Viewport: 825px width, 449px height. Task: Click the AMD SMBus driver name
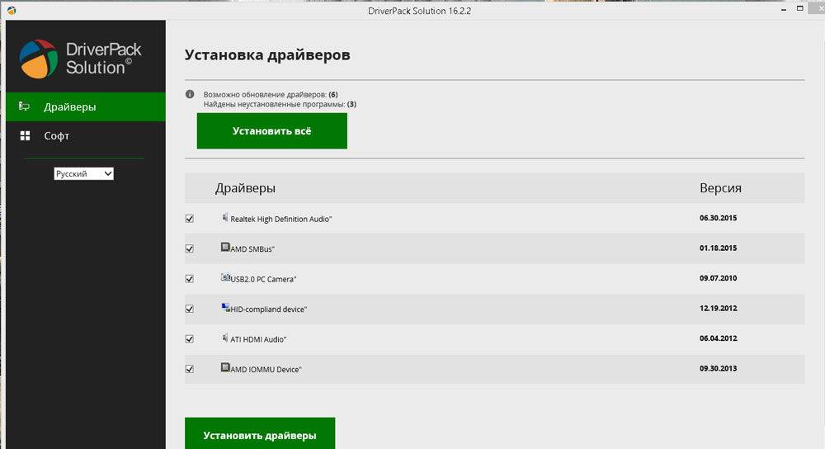click(x=252, y=249)
